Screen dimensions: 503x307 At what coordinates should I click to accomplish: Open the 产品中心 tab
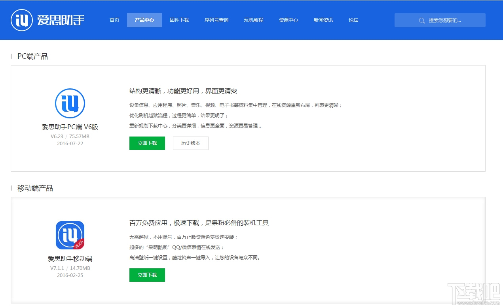[x=144, y=20]
